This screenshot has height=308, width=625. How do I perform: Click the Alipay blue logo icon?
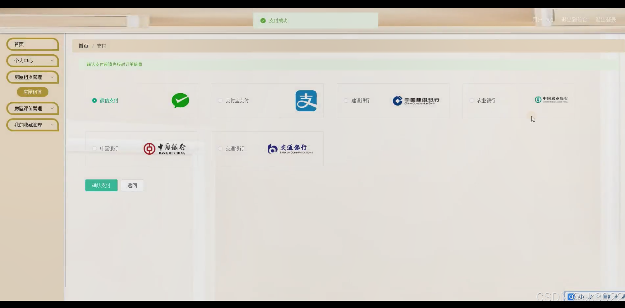click(x=306, y=101)
